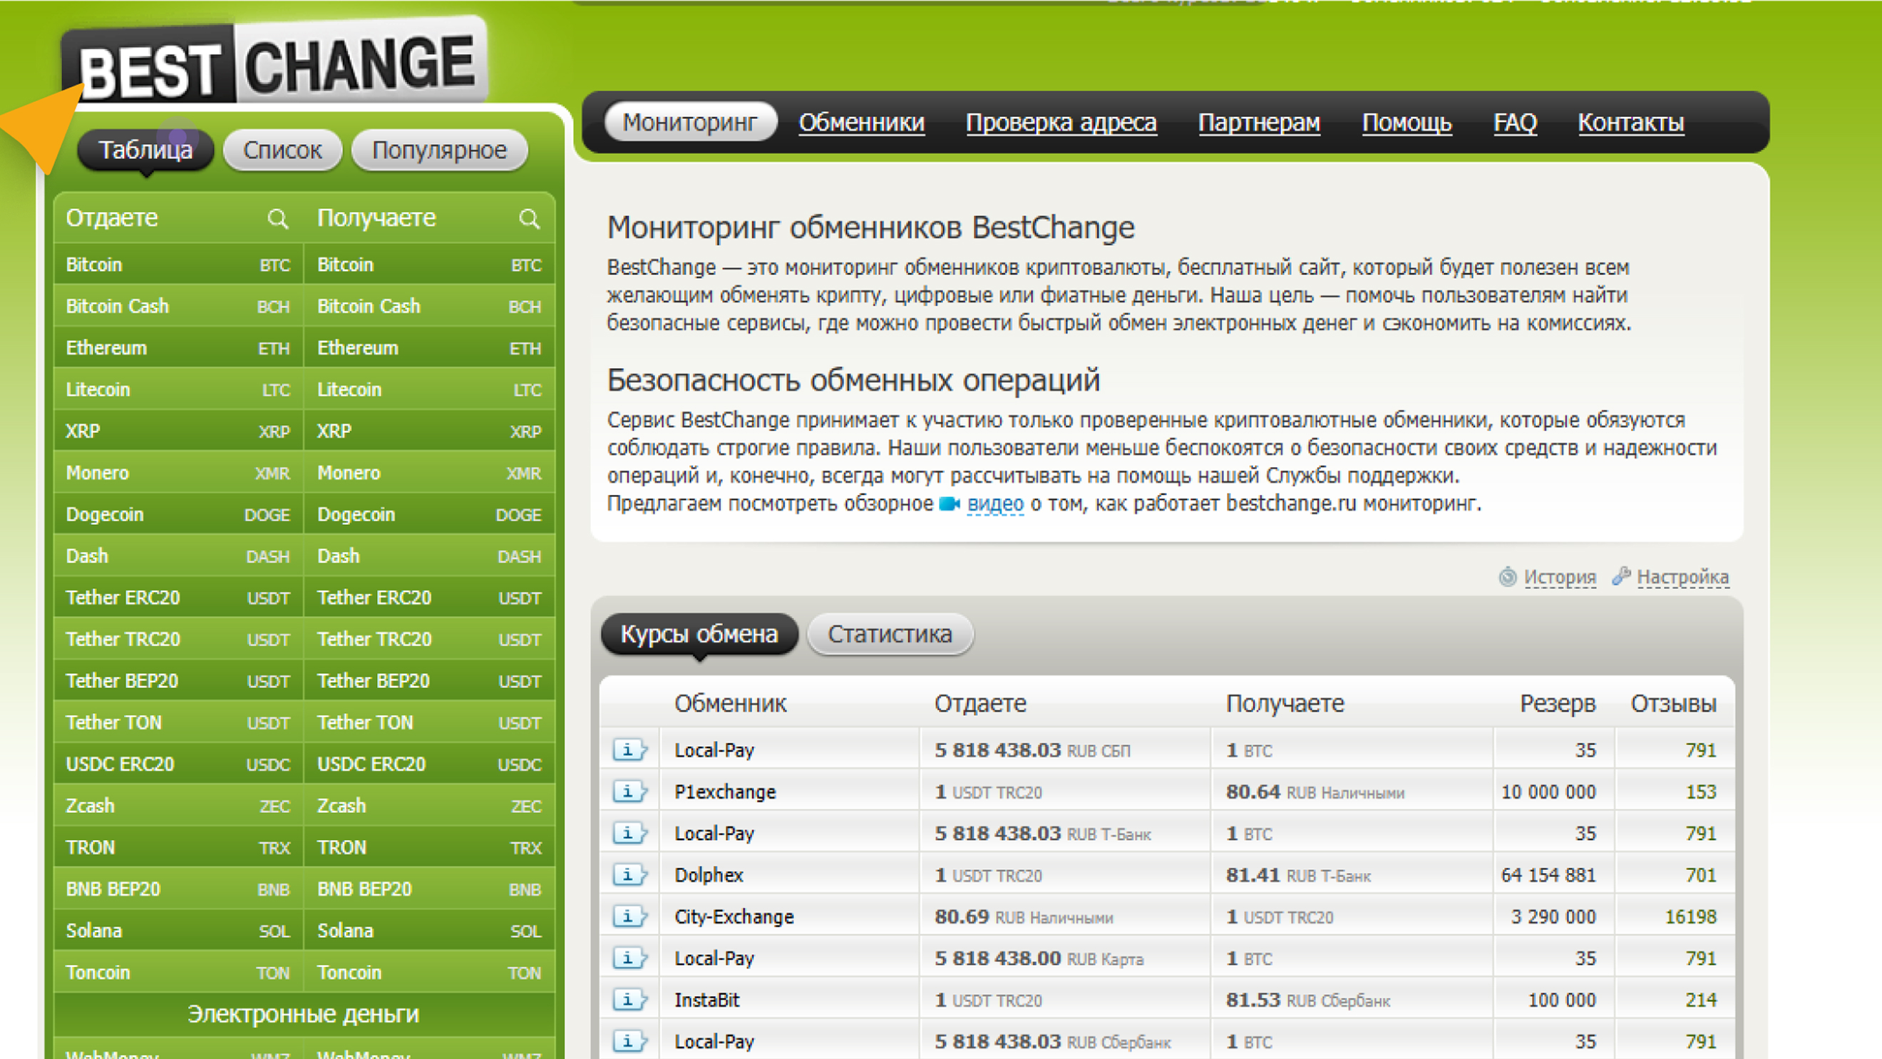The image size is (1882, 1059).
Task: Click camera icon before видео
Action: pyautogui.click(x=949, y=504)
